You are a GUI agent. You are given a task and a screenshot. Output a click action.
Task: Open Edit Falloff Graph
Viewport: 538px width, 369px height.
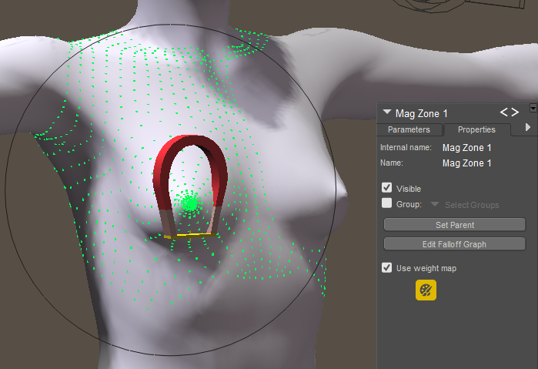coord(454,244)
